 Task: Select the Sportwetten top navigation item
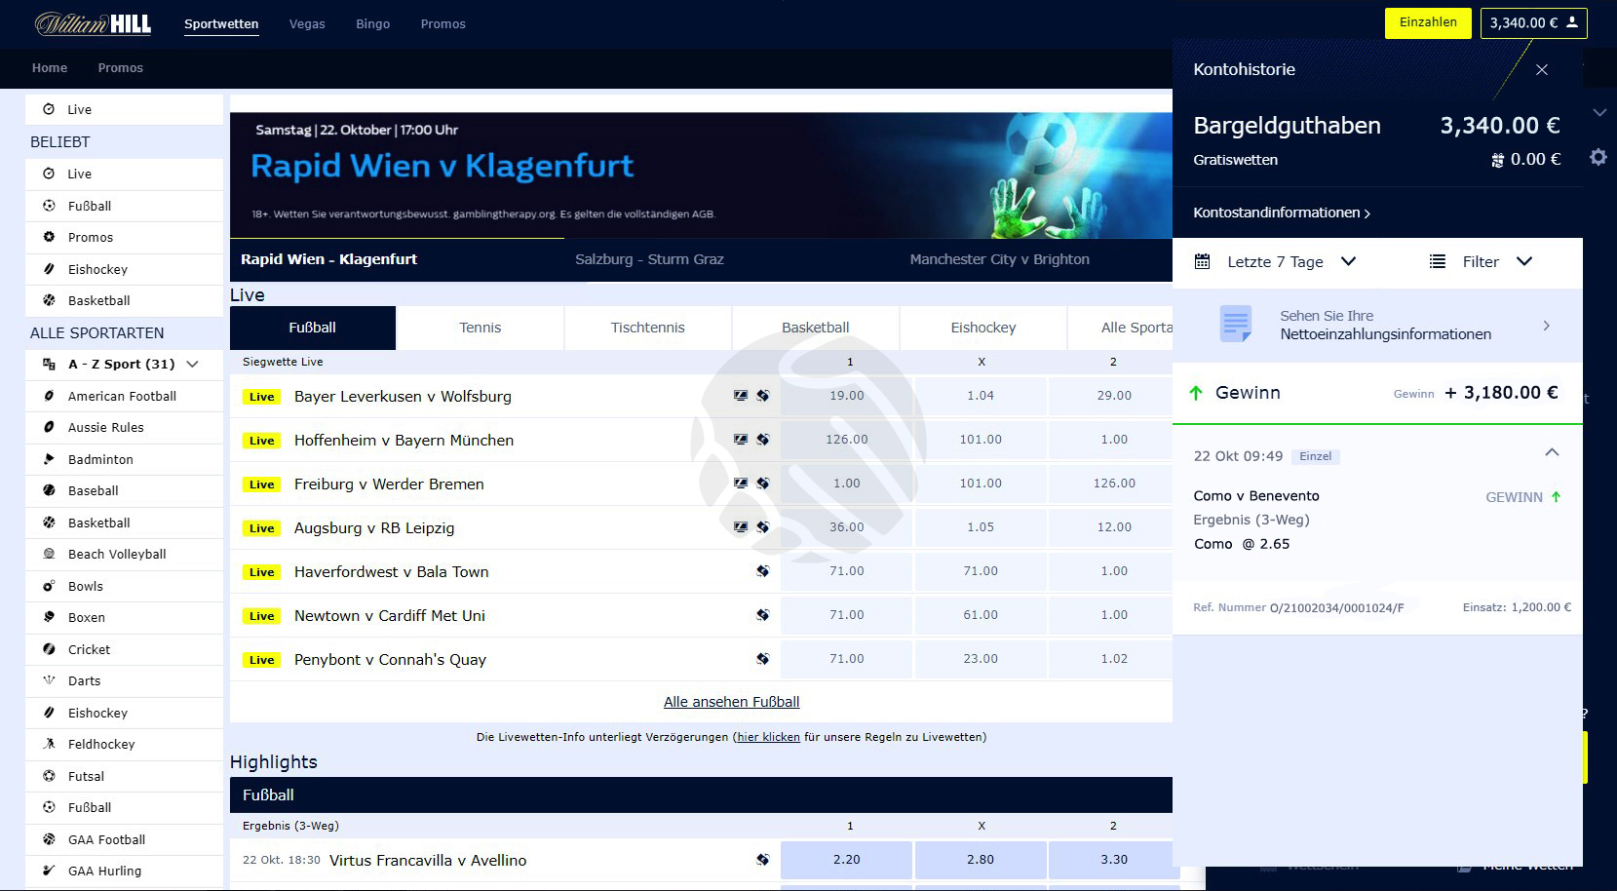pos(221,23)
